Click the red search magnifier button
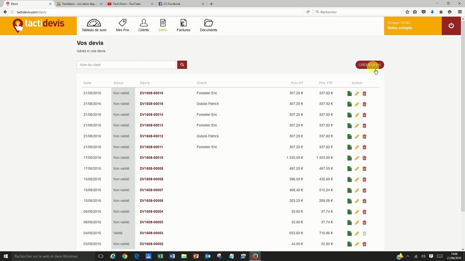465x261 pixels. pos(182,65)
